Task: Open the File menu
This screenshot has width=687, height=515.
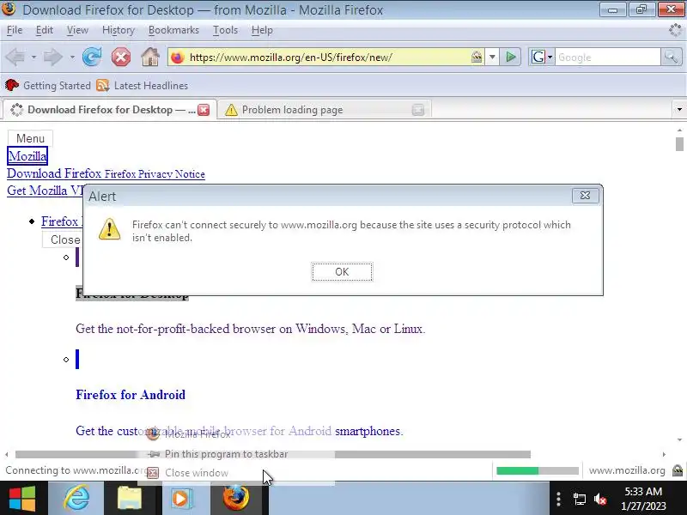Action: (x=15, y=30)
